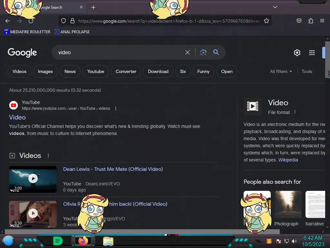Open the YouTube result's Video title link
The height and width of the screenshot is (248, 330).
(x=17, y=117)
